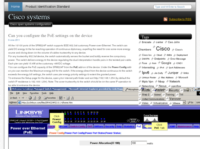This screenshot has width=200, height=149.
Task: Open the IE Favorites menu
Action: click(x=34, y=93)
